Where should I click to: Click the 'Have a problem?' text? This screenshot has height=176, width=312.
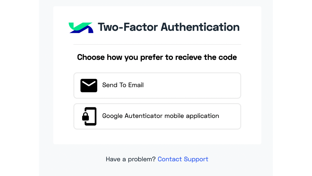click(130, 159)
